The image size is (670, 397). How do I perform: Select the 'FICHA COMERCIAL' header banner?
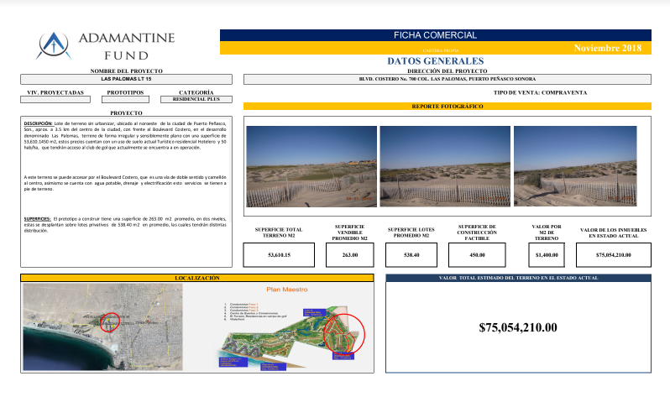coord(436,35)
